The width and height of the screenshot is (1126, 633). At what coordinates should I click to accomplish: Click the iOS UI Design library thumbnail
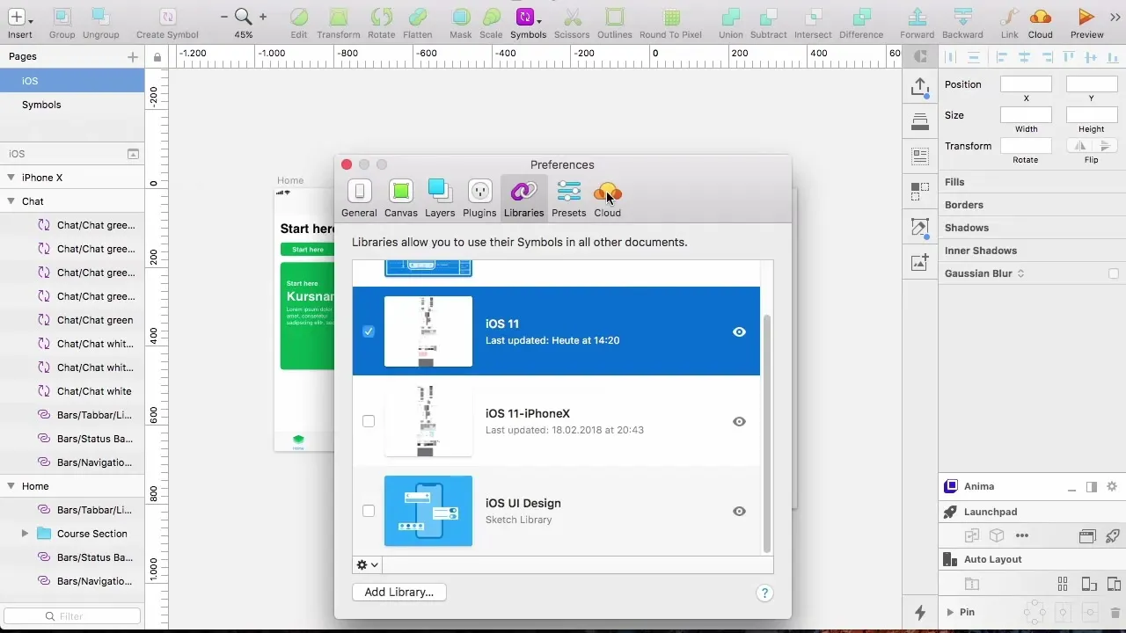pos(428,511)
